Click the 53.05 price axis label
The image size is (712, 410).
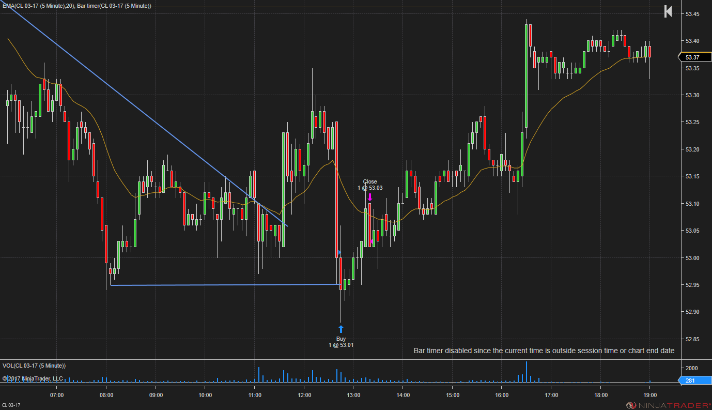coord(692,231)
